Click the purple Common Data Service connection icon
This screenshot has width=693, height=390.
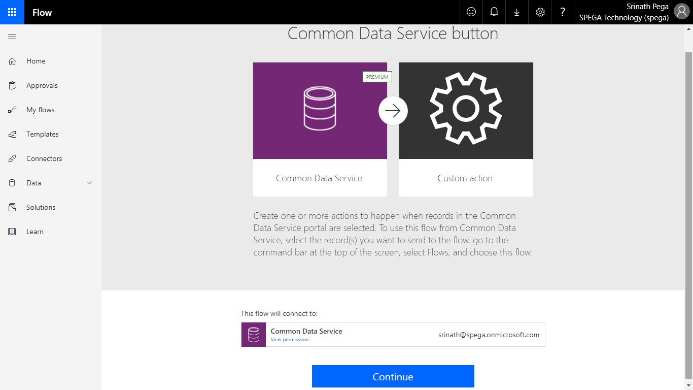[x=254, y=335]
